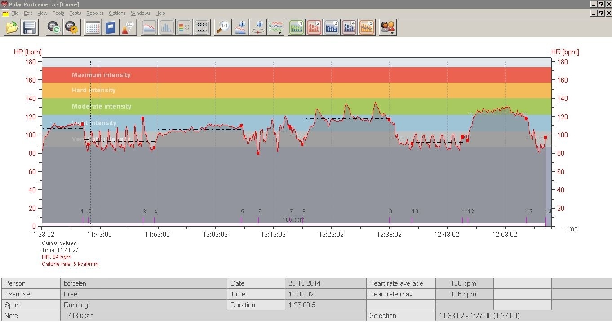The height and width of the screenshot is (322, 612).
Task: Toggle the color percent zones icon
Action: [184, 28]
